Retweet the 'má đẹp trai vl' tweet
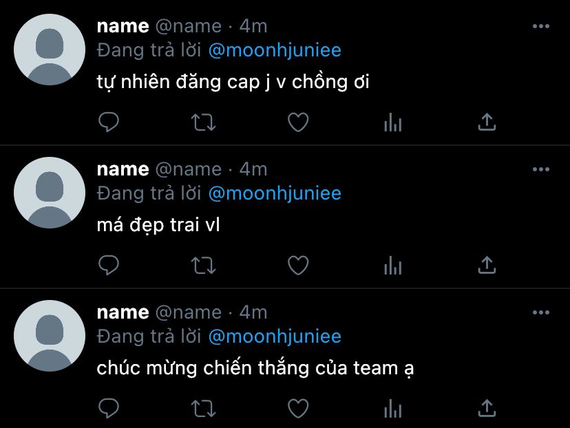 tap(204, 266)
